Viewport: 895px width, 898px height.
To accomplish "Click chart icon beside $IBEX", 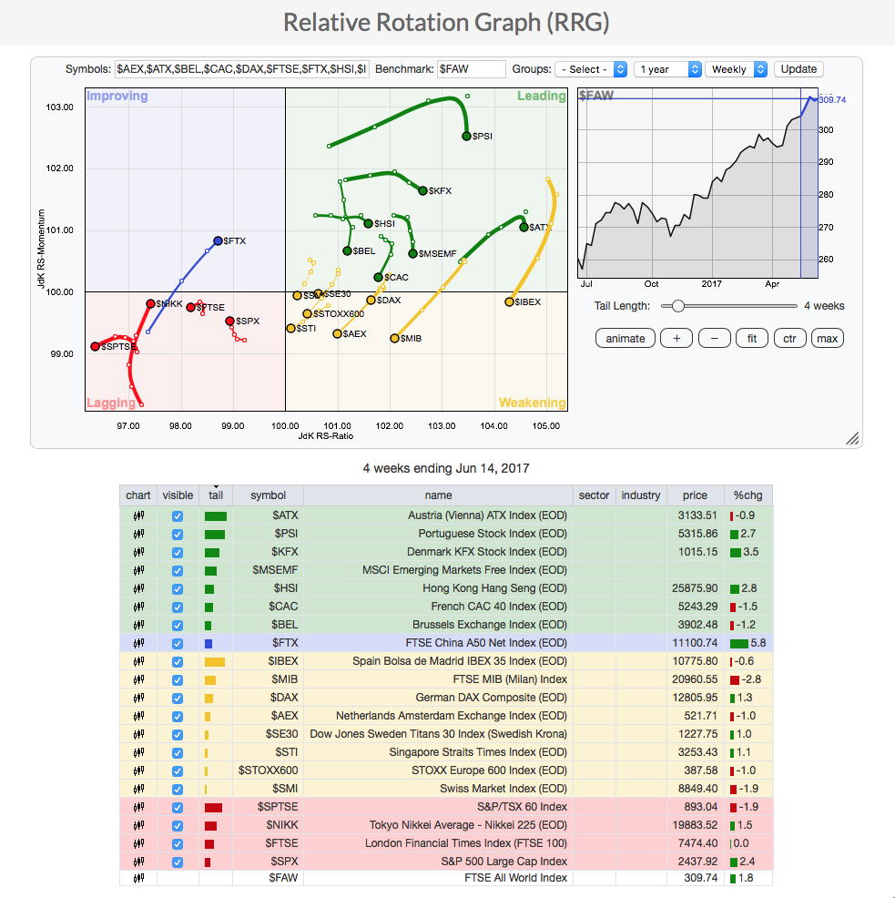I will (x=138, y=661).
